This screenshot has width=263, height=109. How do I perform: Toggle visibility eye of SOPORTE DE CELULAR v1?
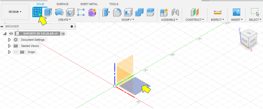[11, 34]
